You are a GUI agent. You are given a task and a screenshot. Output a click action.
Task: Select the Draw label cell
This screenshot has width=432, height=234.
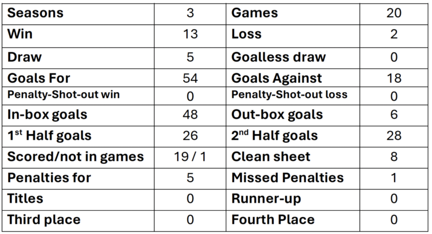click(79, 57)
